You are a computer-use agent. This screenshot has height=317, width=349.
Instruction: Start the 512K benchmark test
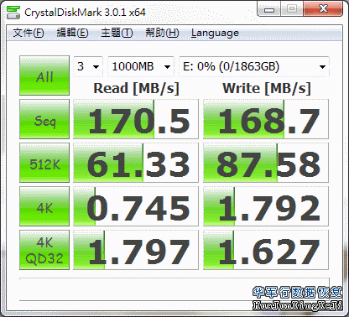pos(44,163)
